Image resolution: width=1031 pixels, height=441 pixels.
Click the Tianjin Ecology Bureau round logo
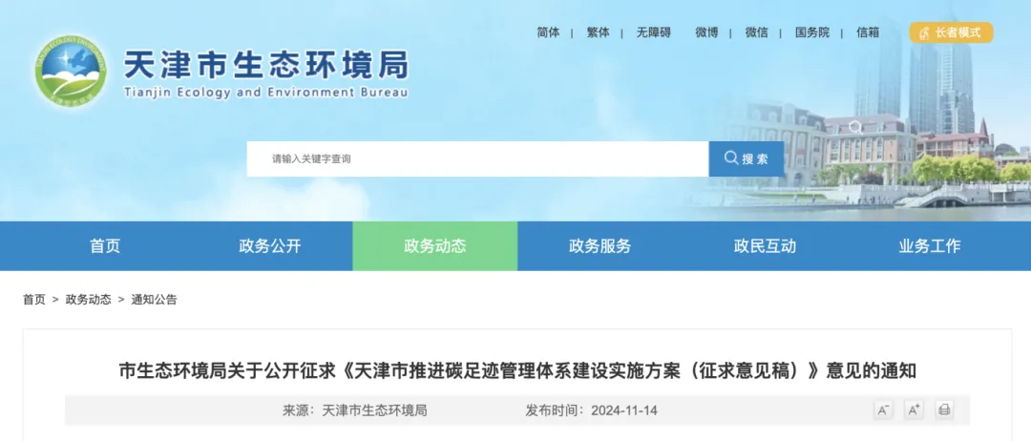click(71, 71)
